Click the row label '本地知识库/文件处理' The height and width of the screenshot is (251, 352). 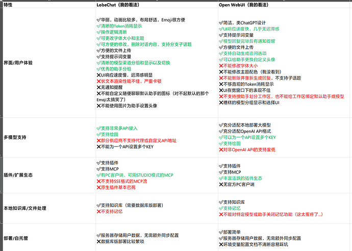click(x=25, y=208)
